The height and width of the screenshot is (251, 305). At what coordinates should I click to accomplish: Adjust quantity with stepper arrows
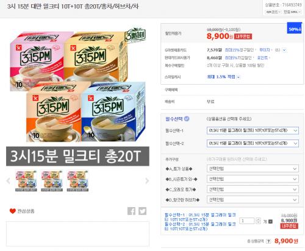click(x=258, y=221)
